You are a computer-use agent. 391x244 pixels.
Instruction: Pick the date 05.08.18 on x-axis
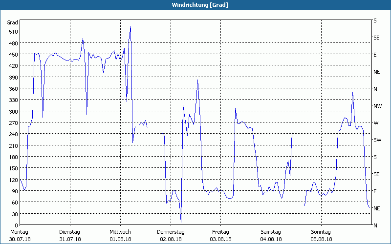tap(321, 239)
